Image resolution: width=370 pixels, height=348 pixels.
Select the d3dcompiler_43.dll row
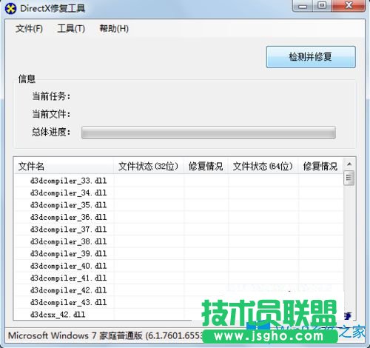pos(178,302)
